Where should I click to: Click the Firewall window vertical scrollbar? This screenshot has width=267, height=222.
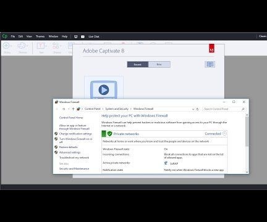(x=247, y=131)
